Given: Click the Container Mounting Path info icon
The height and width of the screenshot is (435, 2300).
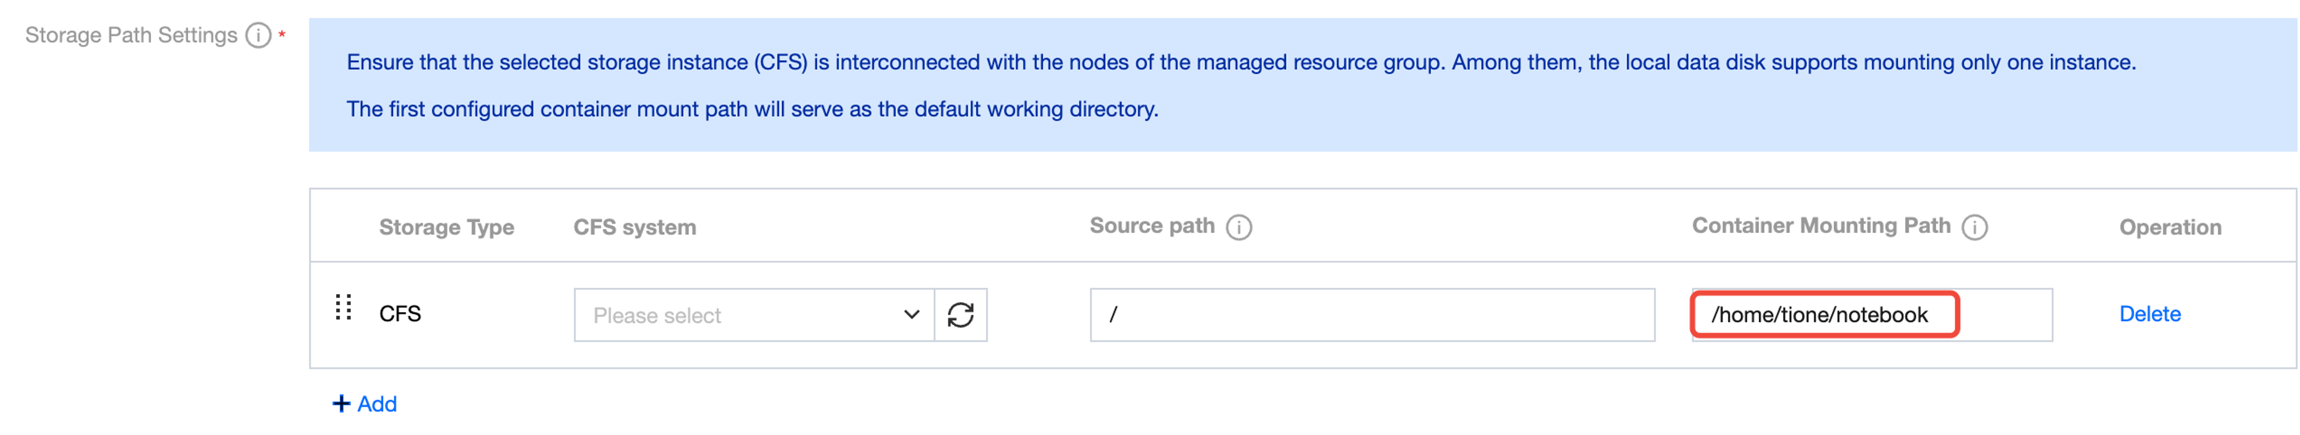Looking at the screenshot, I should click(x=1974, y=227).
